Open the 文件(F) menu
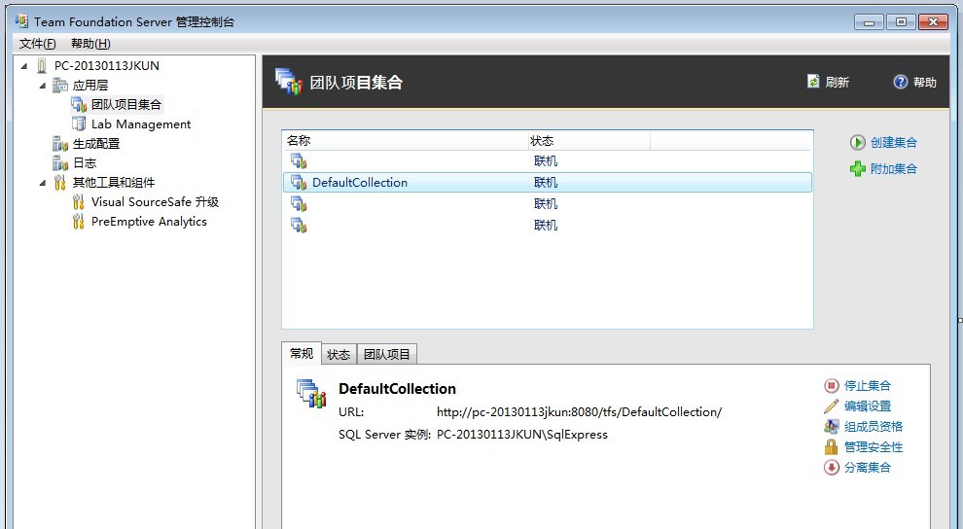963x529 pixels. tap(38, 44)
